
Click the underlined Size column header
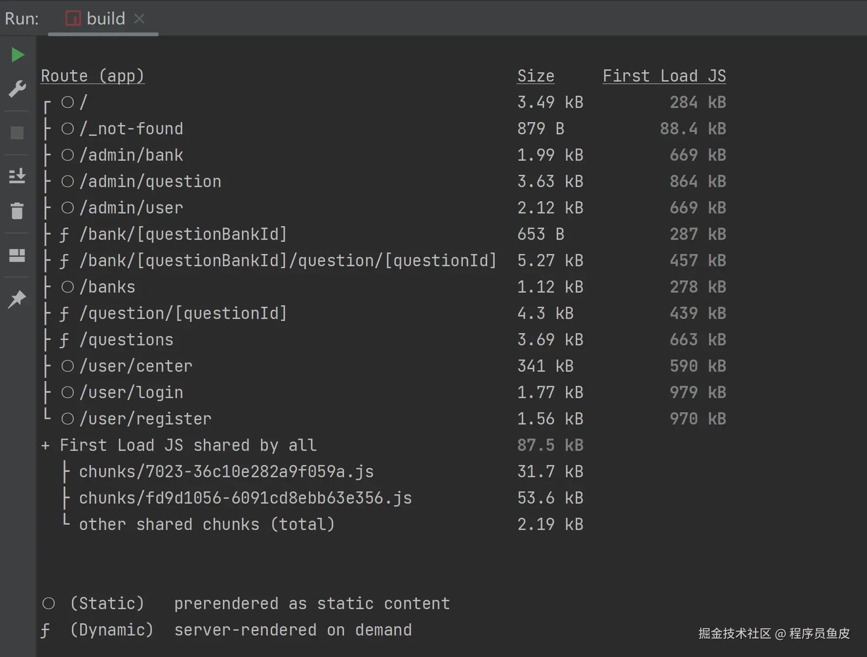536,76
